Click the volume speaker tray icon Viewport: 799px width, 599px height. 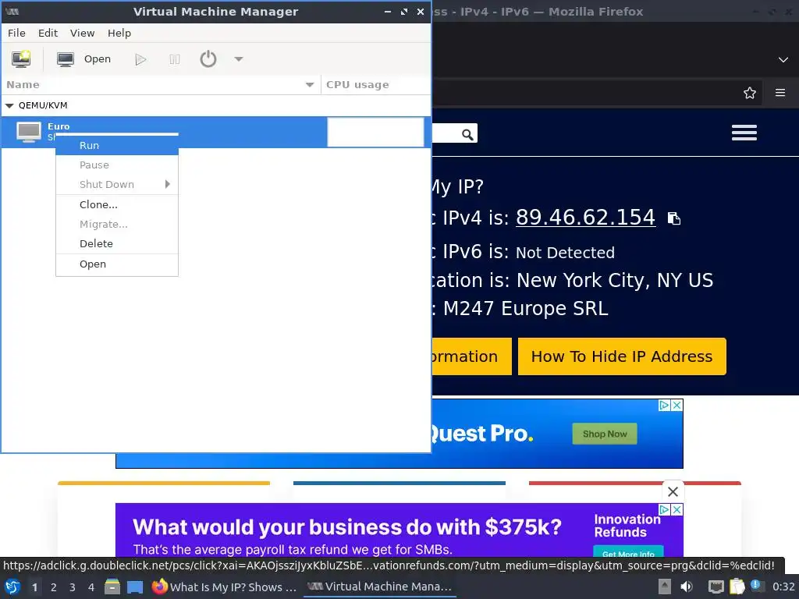point(687,587)
